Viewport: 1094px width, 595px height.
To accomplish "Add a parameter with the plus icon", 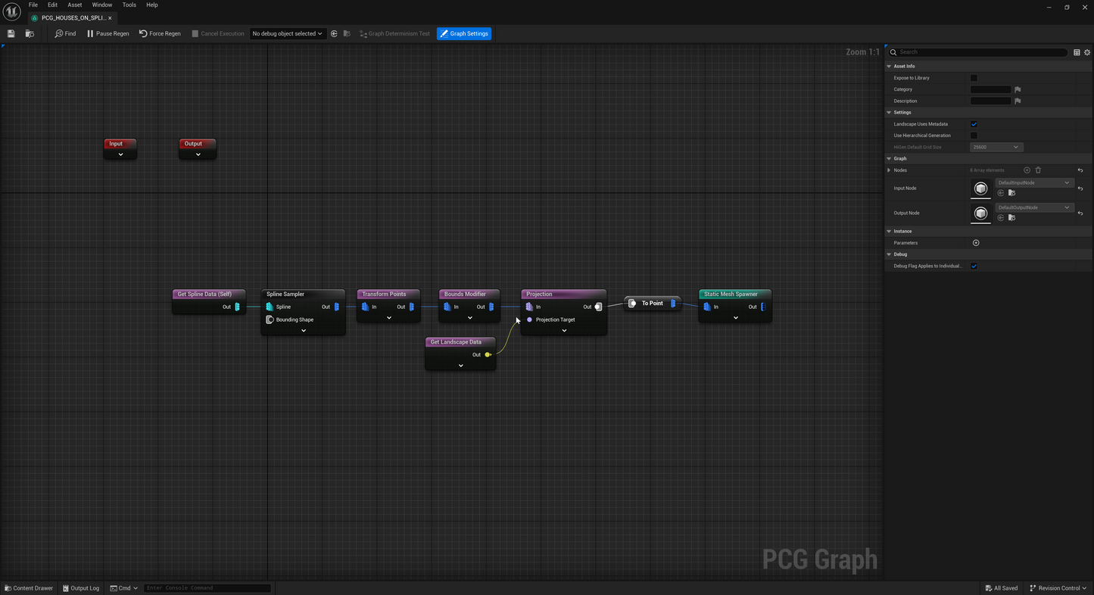I will click(976, 243).
